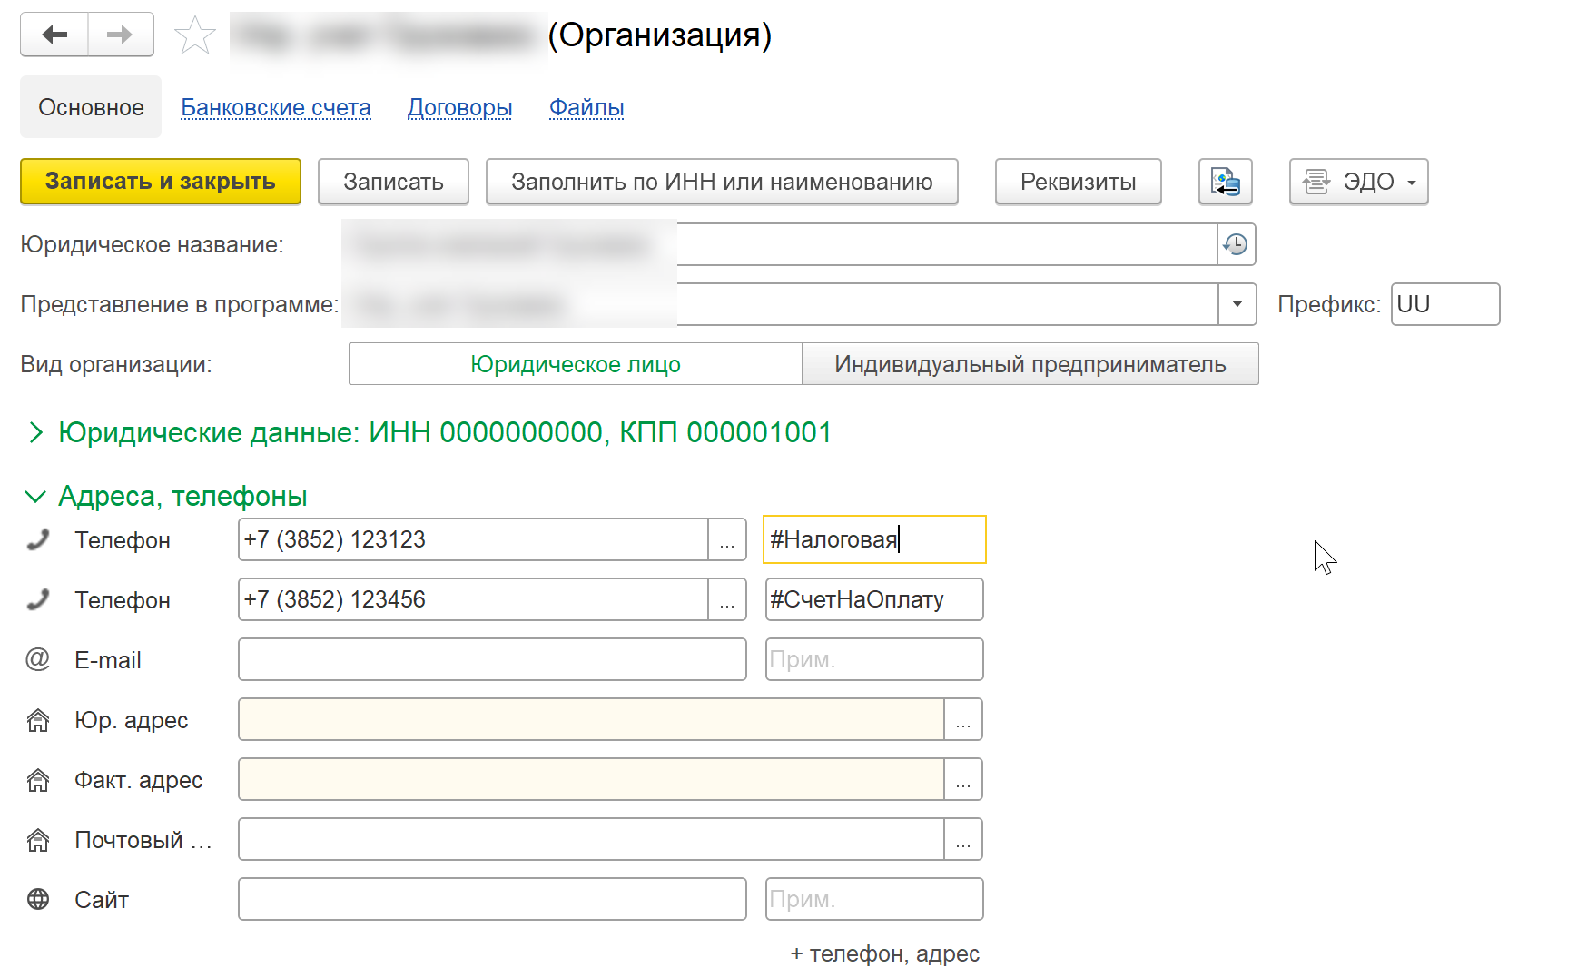Select Юридическое лицо organization type
Viewport: 1587px width, 978px height.
[x=575, y=364]
